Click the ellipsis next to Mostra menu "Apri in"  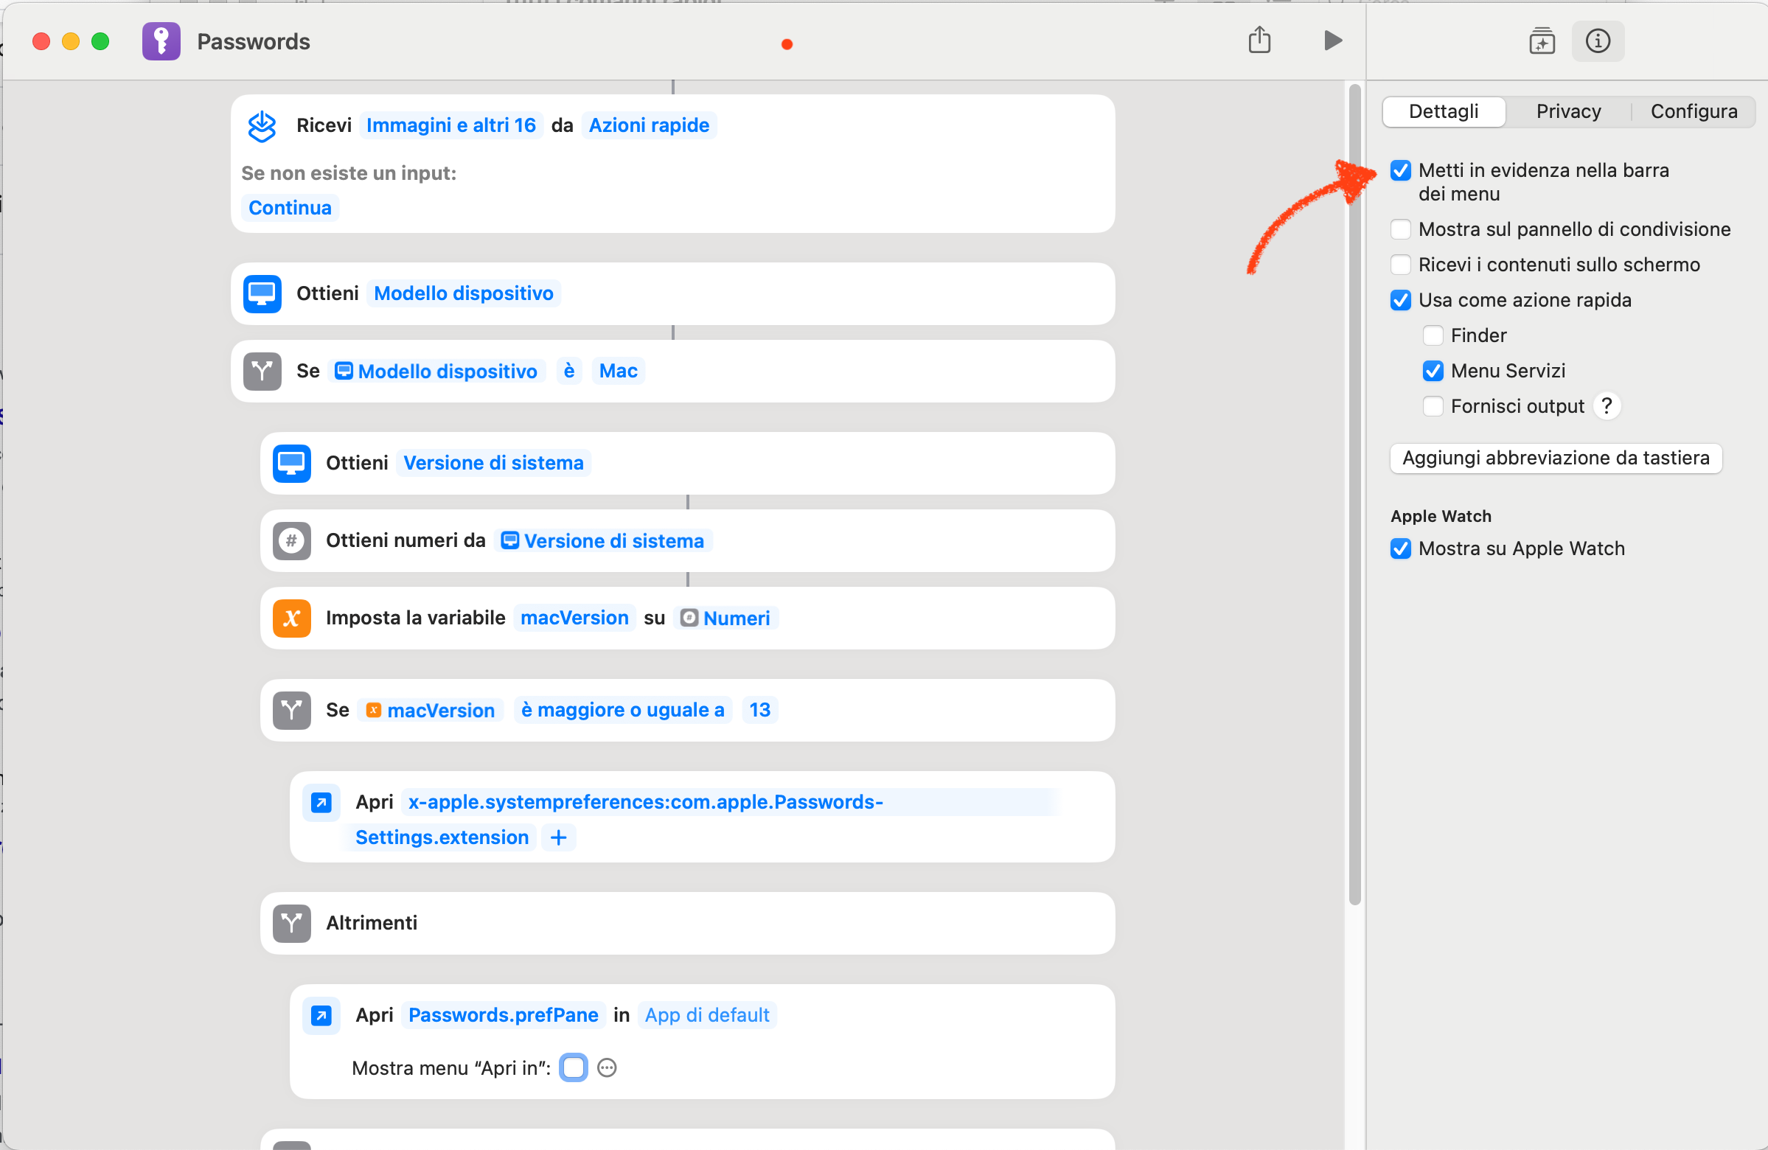pos(607,1068)
